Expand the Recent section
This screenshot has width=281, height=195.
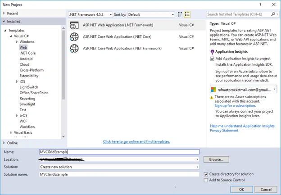point(4,13)
